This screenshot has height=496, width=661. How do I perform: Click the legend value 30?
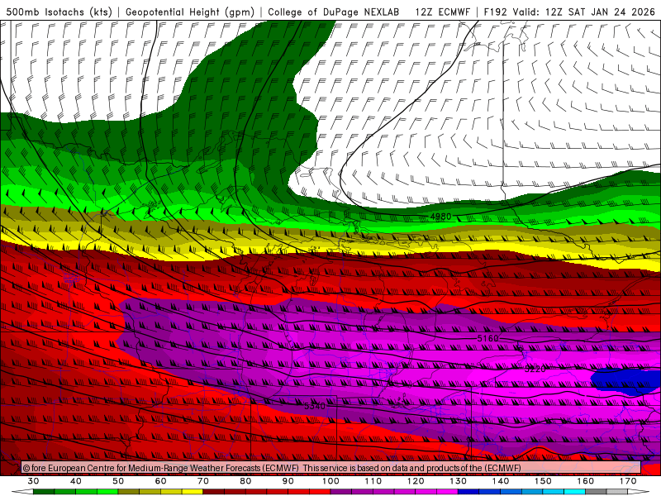33,481
